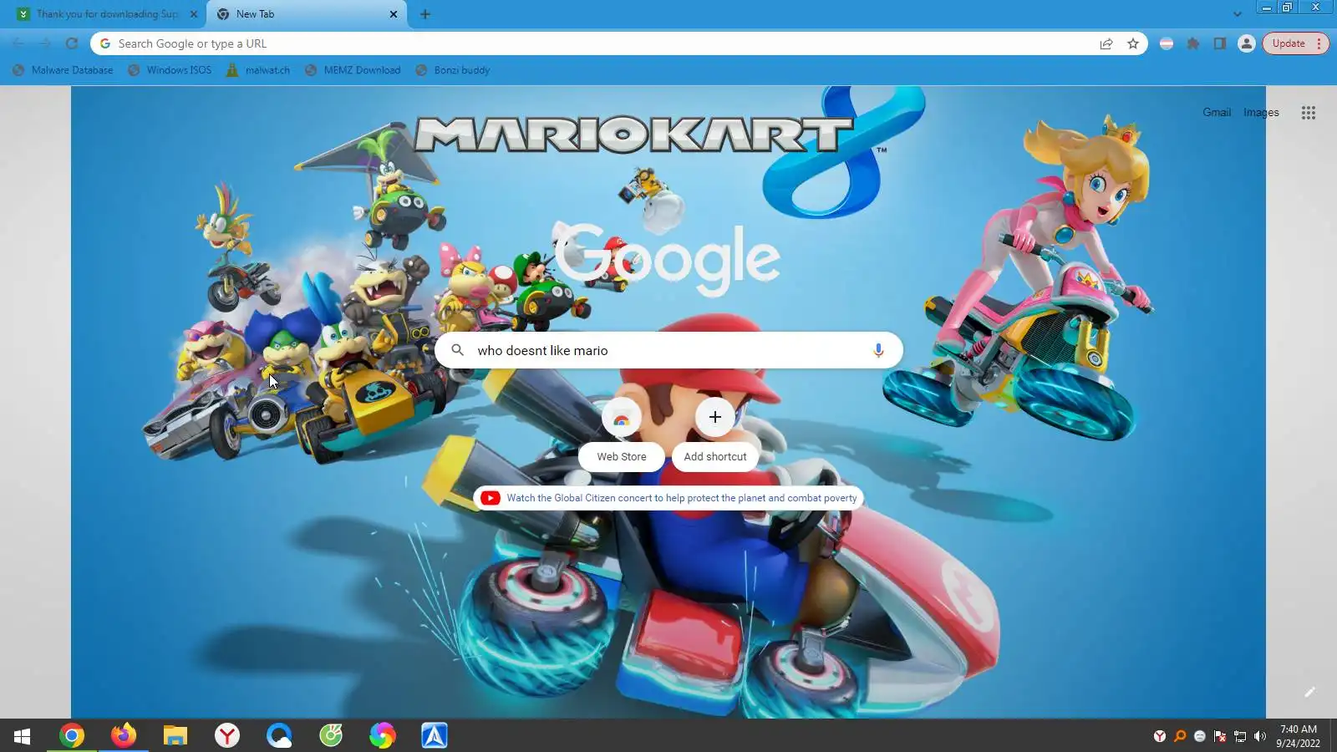Open the network connection tray icon
The image size is (1337, 752).
1240,736
